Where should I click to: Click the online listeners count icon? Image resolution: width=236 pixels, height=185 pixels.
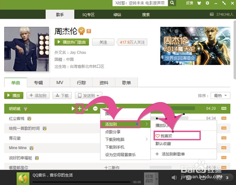212,14
